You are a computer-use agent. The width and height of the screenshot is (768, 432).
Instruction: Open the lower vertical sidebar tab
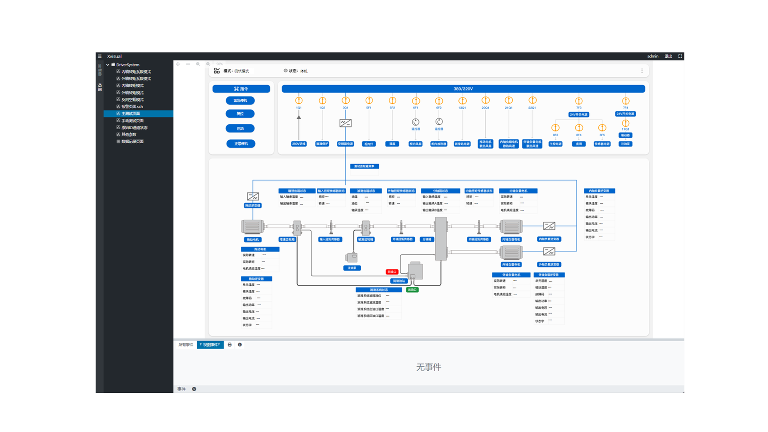click(100, 87)
